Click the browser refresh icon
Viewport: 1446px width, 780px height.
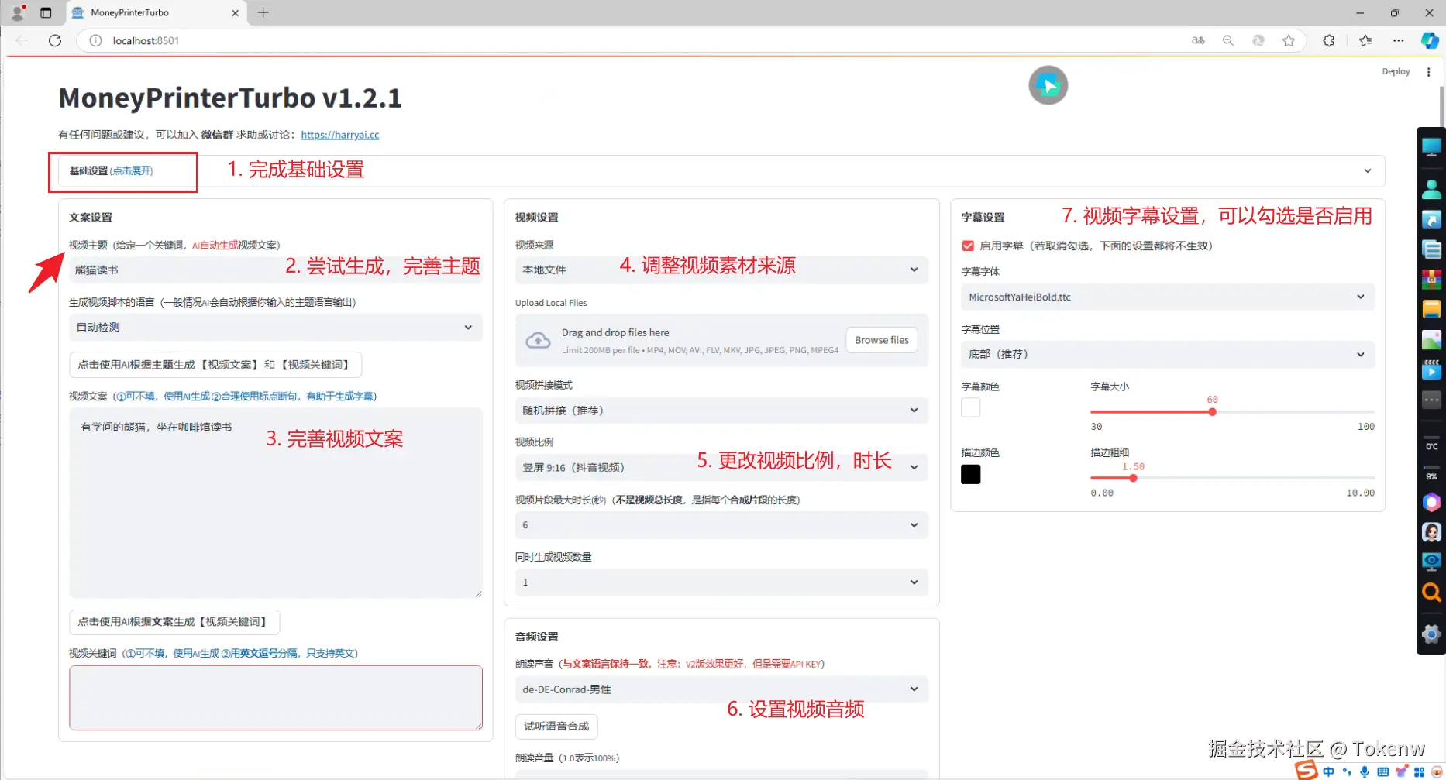click(55, 40)
